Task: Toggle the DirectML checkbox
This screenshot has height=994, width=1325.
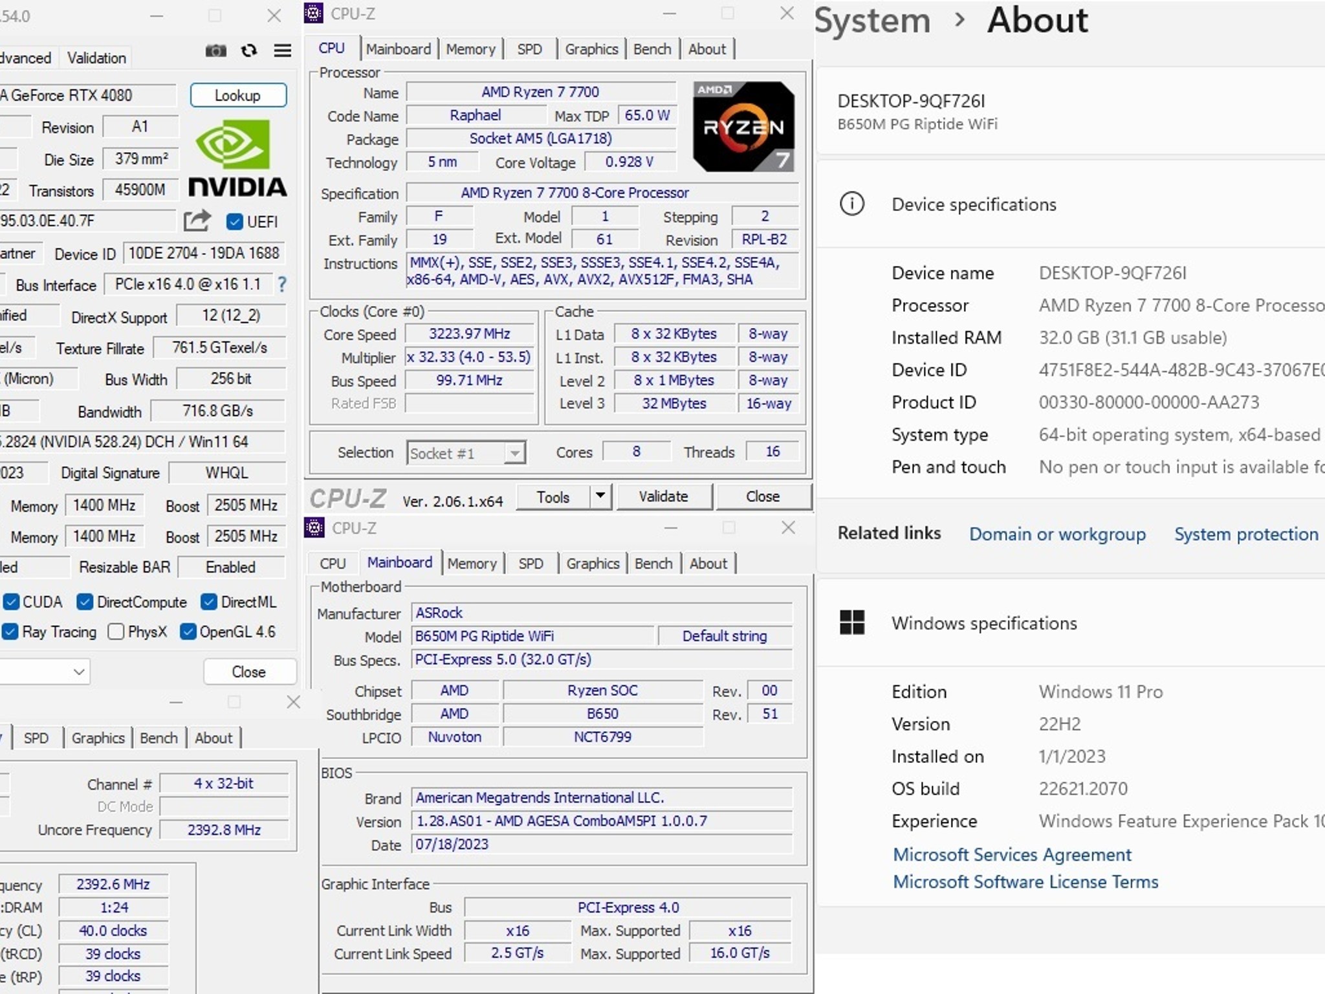Action: (x=209, y=602)
